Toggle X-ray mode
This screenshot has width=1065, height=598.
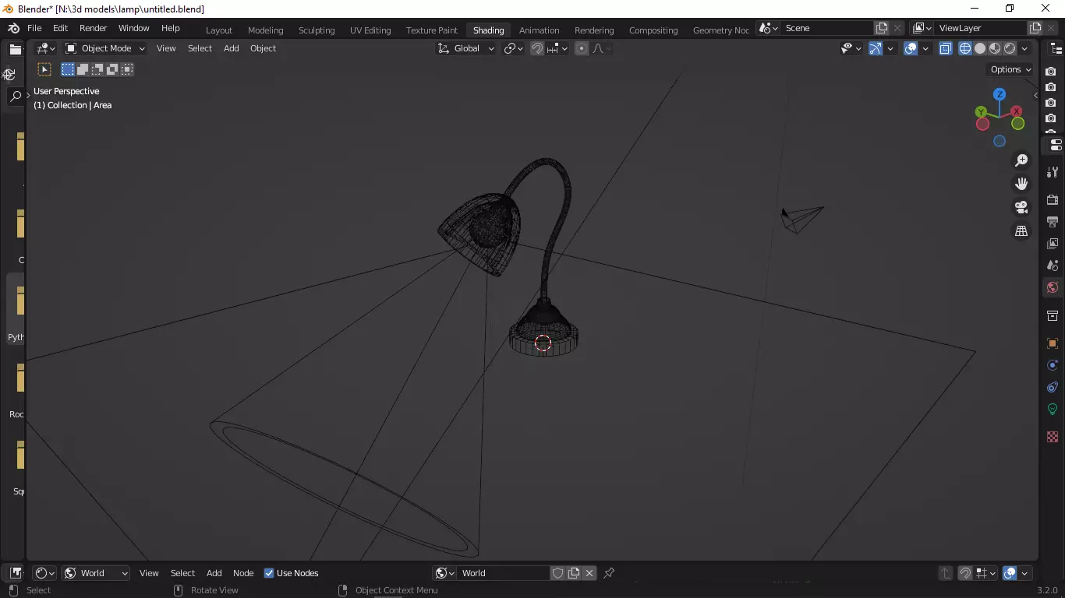[x=946, y=48]
